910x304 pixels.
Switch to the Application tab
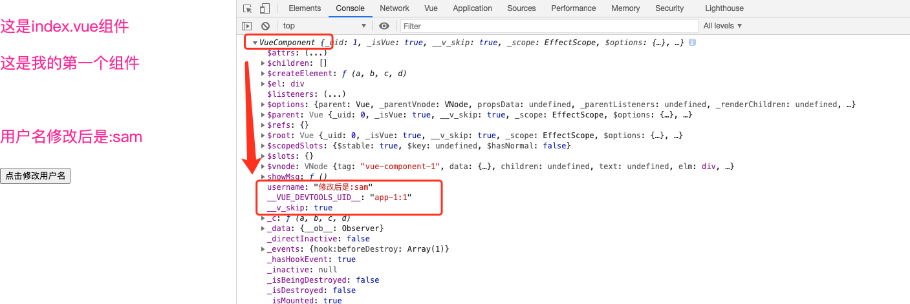pos(472,8)
